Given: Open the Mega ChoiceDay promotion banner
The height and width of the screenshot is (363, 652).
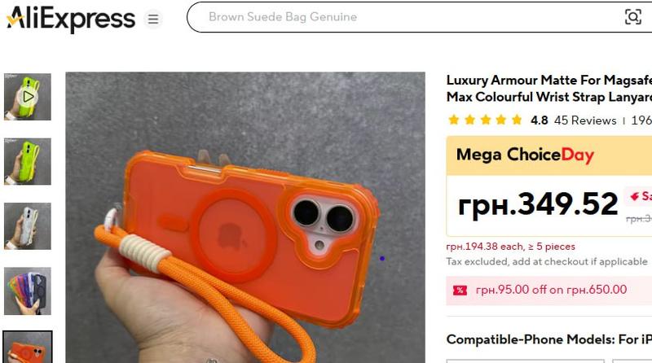Looking at the screenshot, I should (548, 155).
